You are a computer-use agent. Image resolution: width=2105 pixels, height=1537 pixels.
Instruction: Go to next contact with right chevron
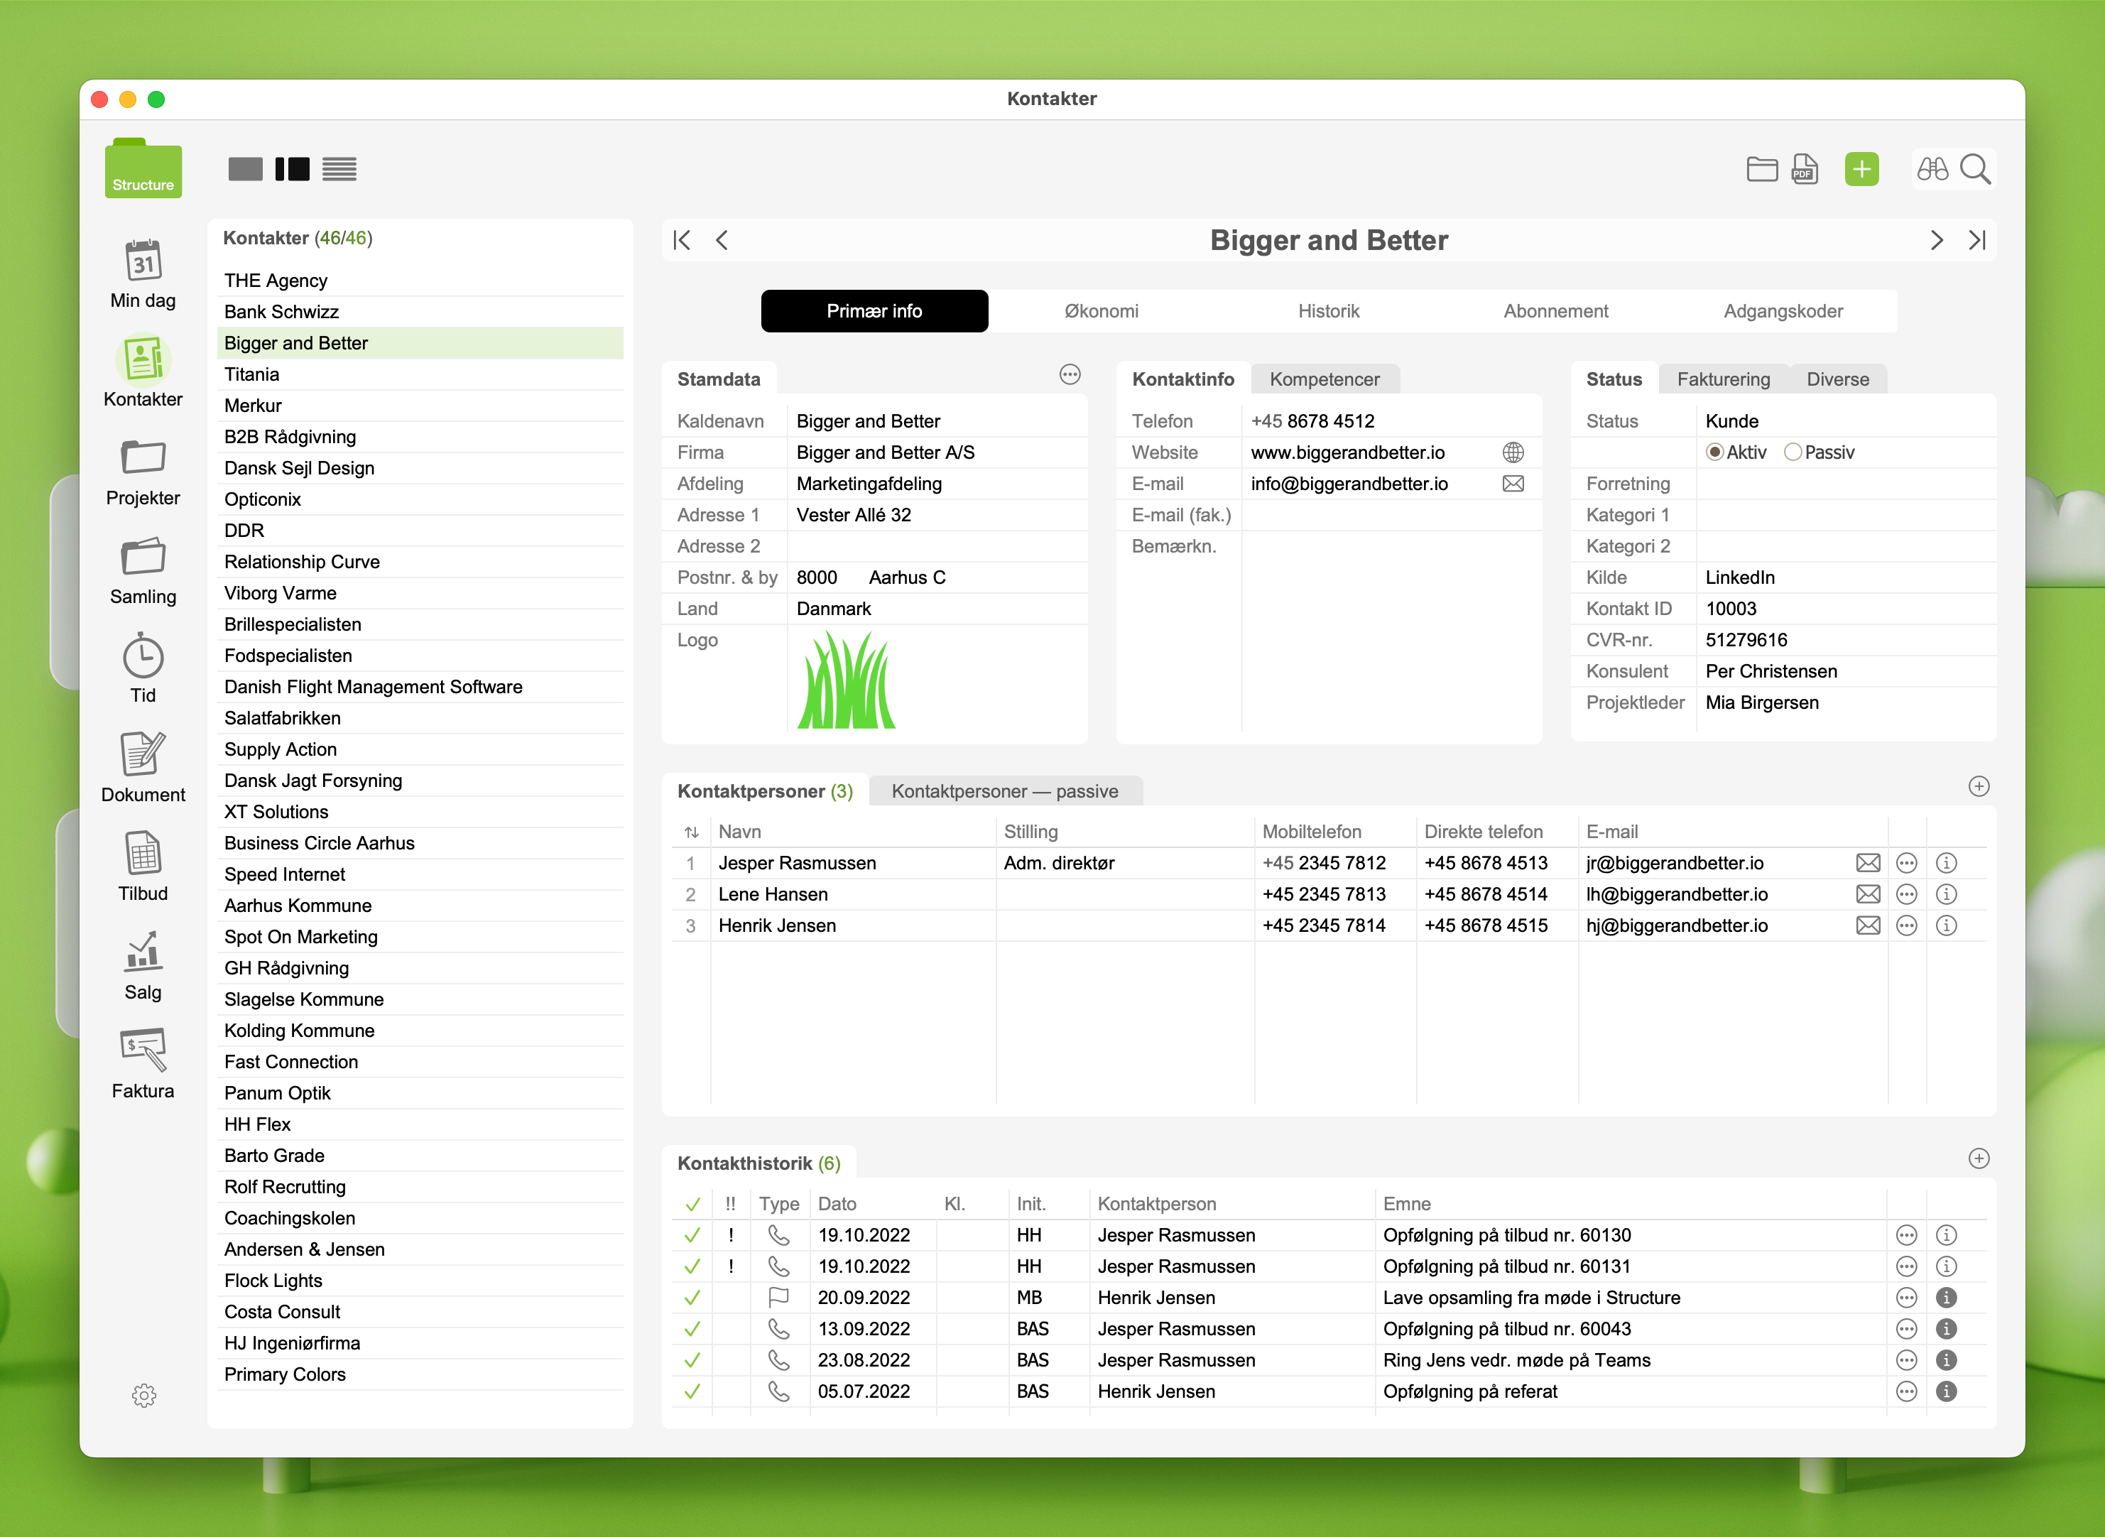1936,241
